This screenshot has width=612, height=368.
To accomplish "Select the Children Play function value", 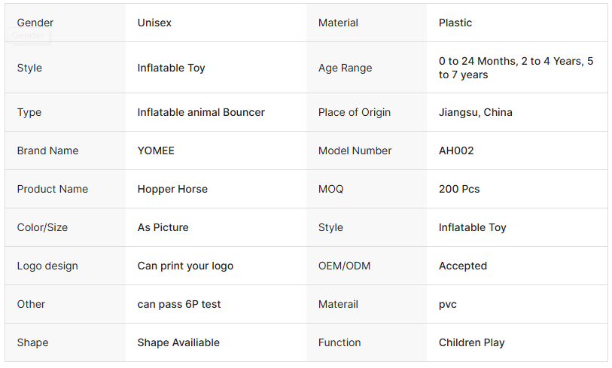I will (472, 342).
